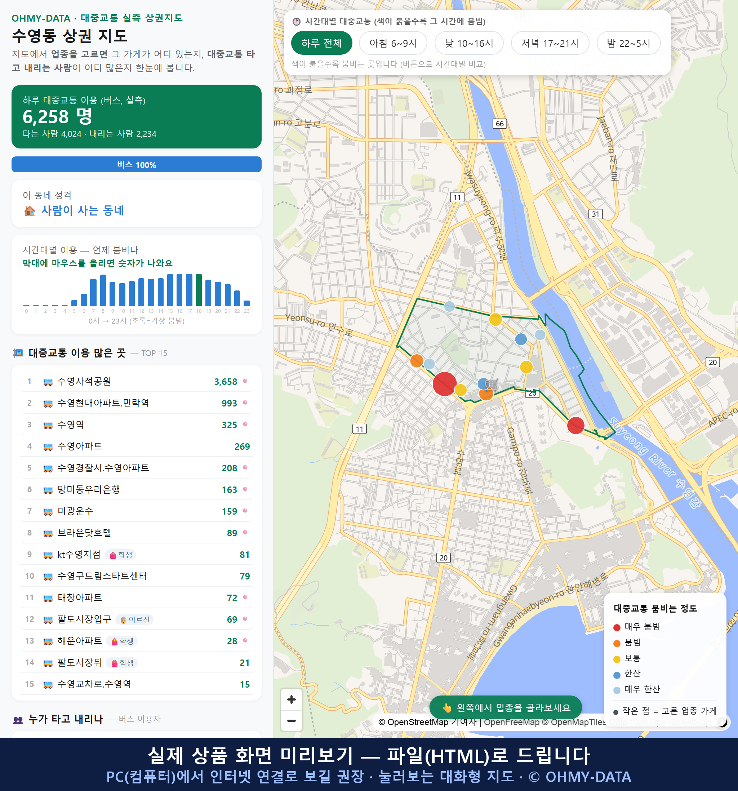Open the OpenMapTiles attribution link

574,722
